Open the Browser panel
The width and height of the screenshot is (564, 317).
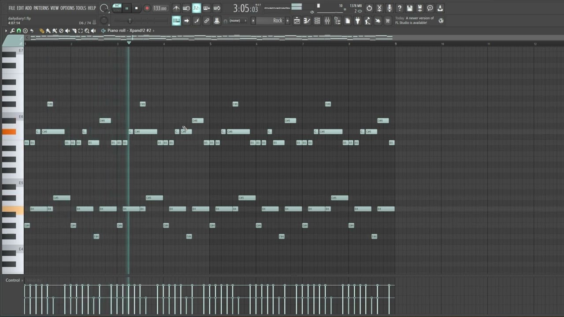point(337,21)
